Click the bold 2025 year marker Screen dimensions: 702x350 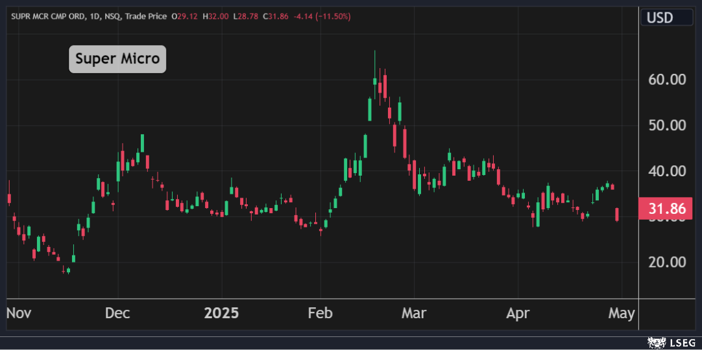click(221, 314)
